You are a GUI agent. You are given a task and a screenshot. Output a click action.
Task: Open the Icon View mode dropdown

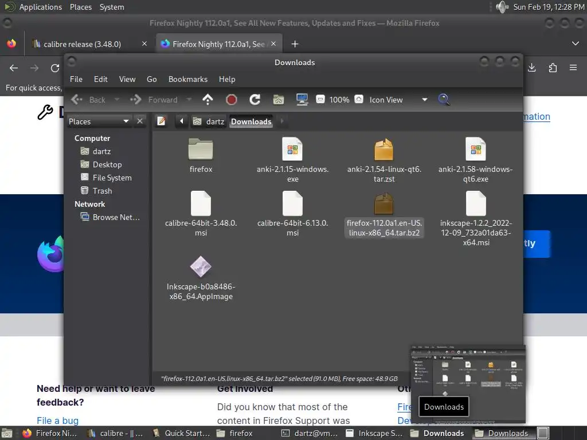pos(425,100)
